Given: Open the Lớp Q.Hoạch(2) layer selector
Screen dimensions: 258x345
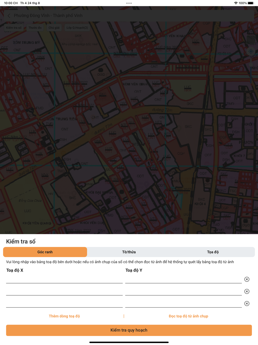Looking at the screenshot, I should point(77,28).
